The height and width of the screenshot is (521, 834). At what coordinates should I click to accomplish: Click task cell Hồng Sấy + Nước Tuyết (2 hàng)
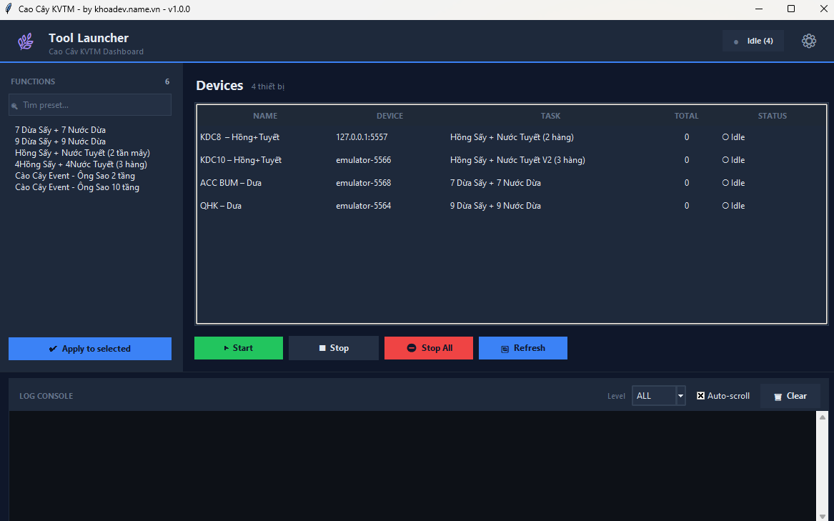[x=512, y=137]
